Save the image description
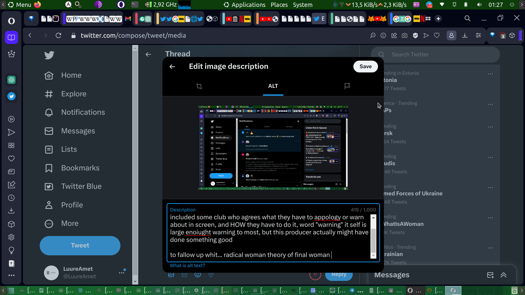Viewport: 525px width, 295px height. 366,67
